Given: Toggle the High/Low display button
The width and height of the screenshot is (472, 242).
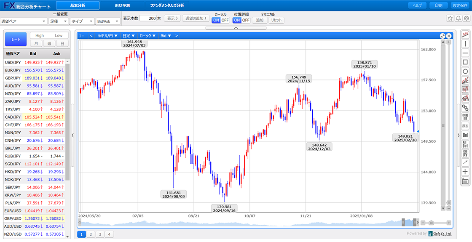Looking at the screenshot, I should click(49, 35).
